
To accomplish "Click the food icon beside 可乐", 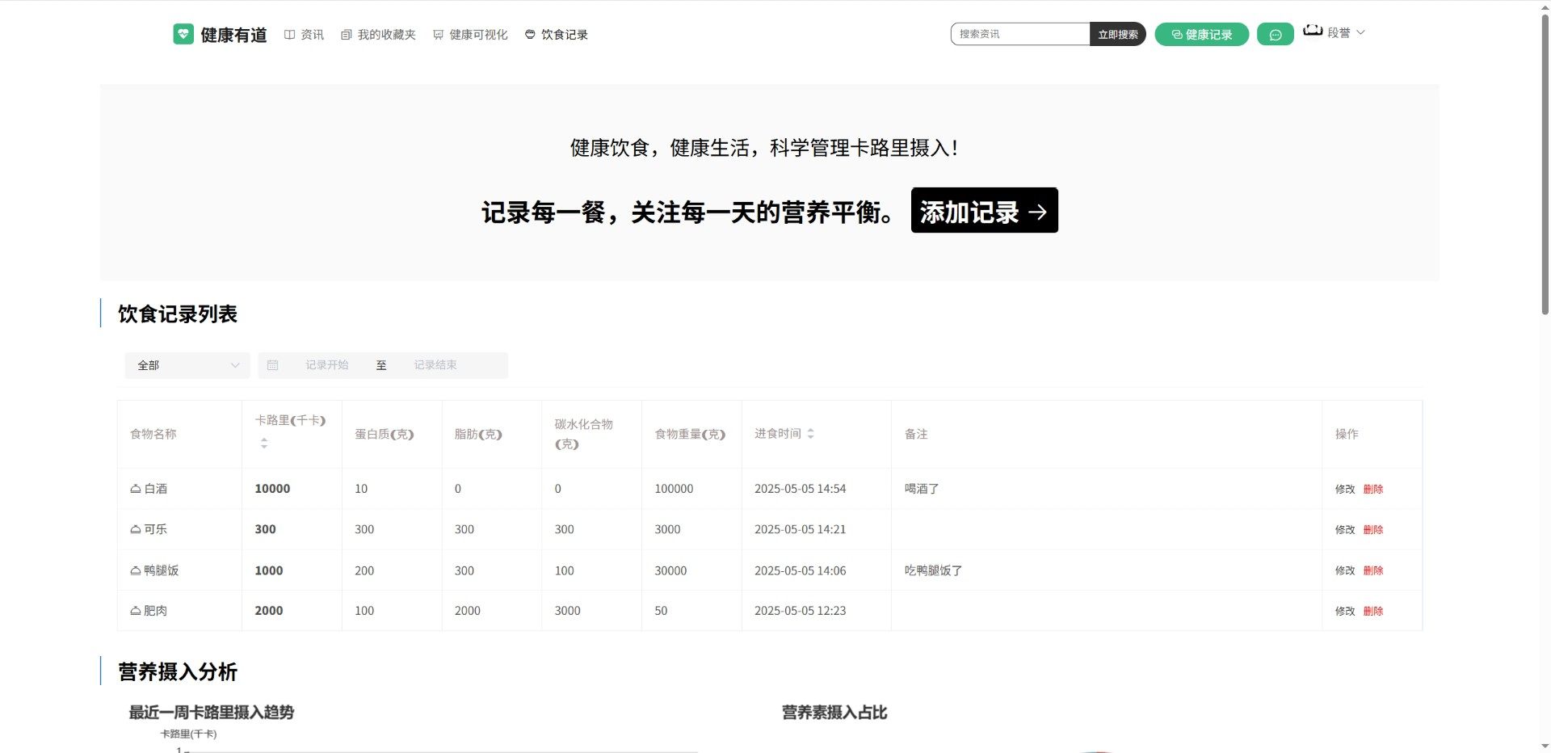I will pyautogui.click(x=136, y=529).
